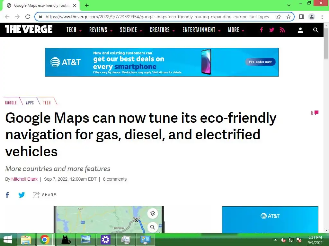Click the address bar URL field
Screen dimensions: 329x246
tap(157, 17)
